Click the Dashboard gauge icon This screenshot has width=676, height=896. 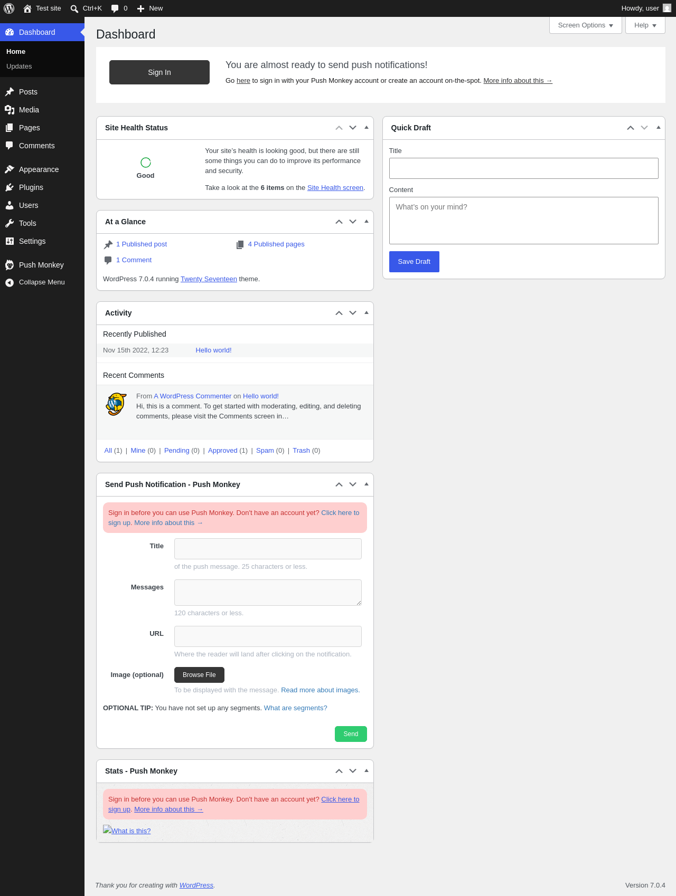(x=10, y=32)
